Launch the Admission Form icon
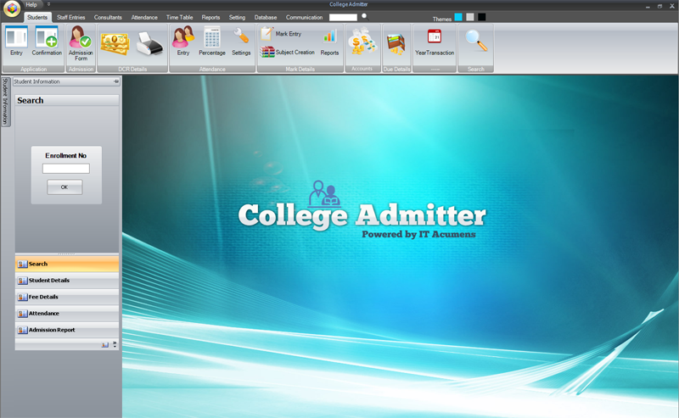The height and width of the screenshot is (418, 679). [x=81, y=37]
